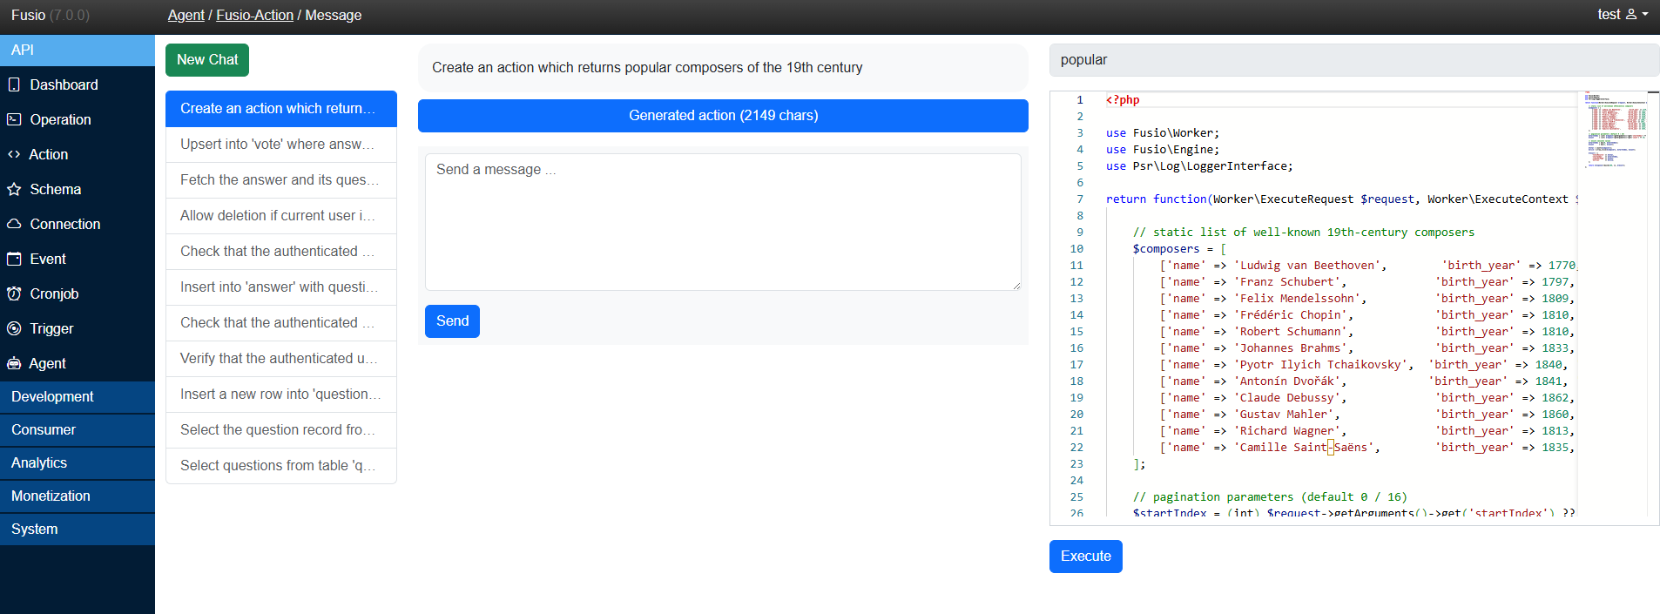1660x614 pixels.
Task: Open the Monetization sidebar section
Action: click(x=77, y=496)
